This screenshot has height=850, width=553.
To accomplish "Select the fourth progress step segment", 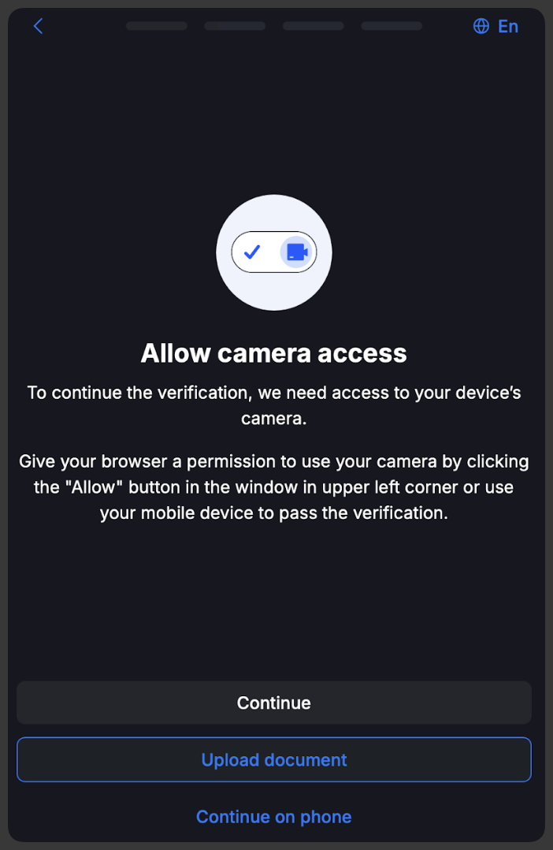I will [392, 26].
